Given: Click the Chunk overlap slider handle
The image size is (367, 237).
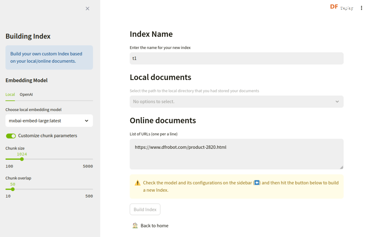Looking at the screenshot, I should (x=13, y=189).
